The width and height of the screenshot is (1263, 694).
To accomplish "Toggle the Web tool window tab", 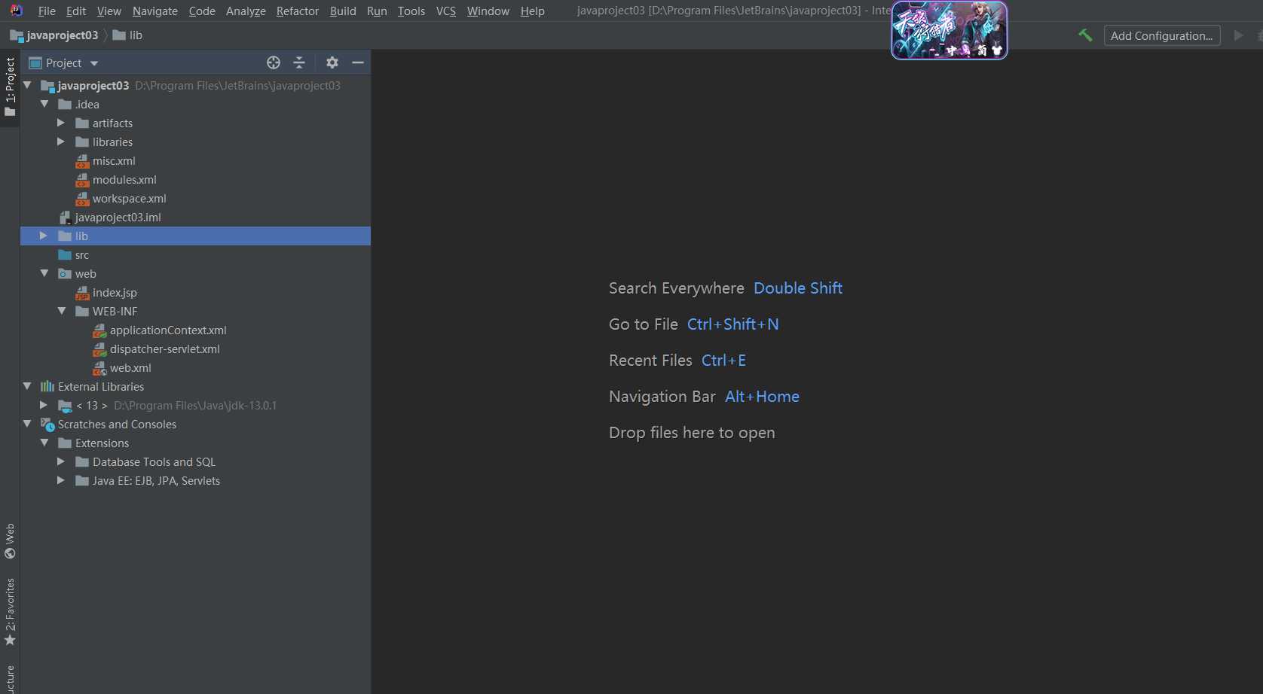I will [10, 540].
